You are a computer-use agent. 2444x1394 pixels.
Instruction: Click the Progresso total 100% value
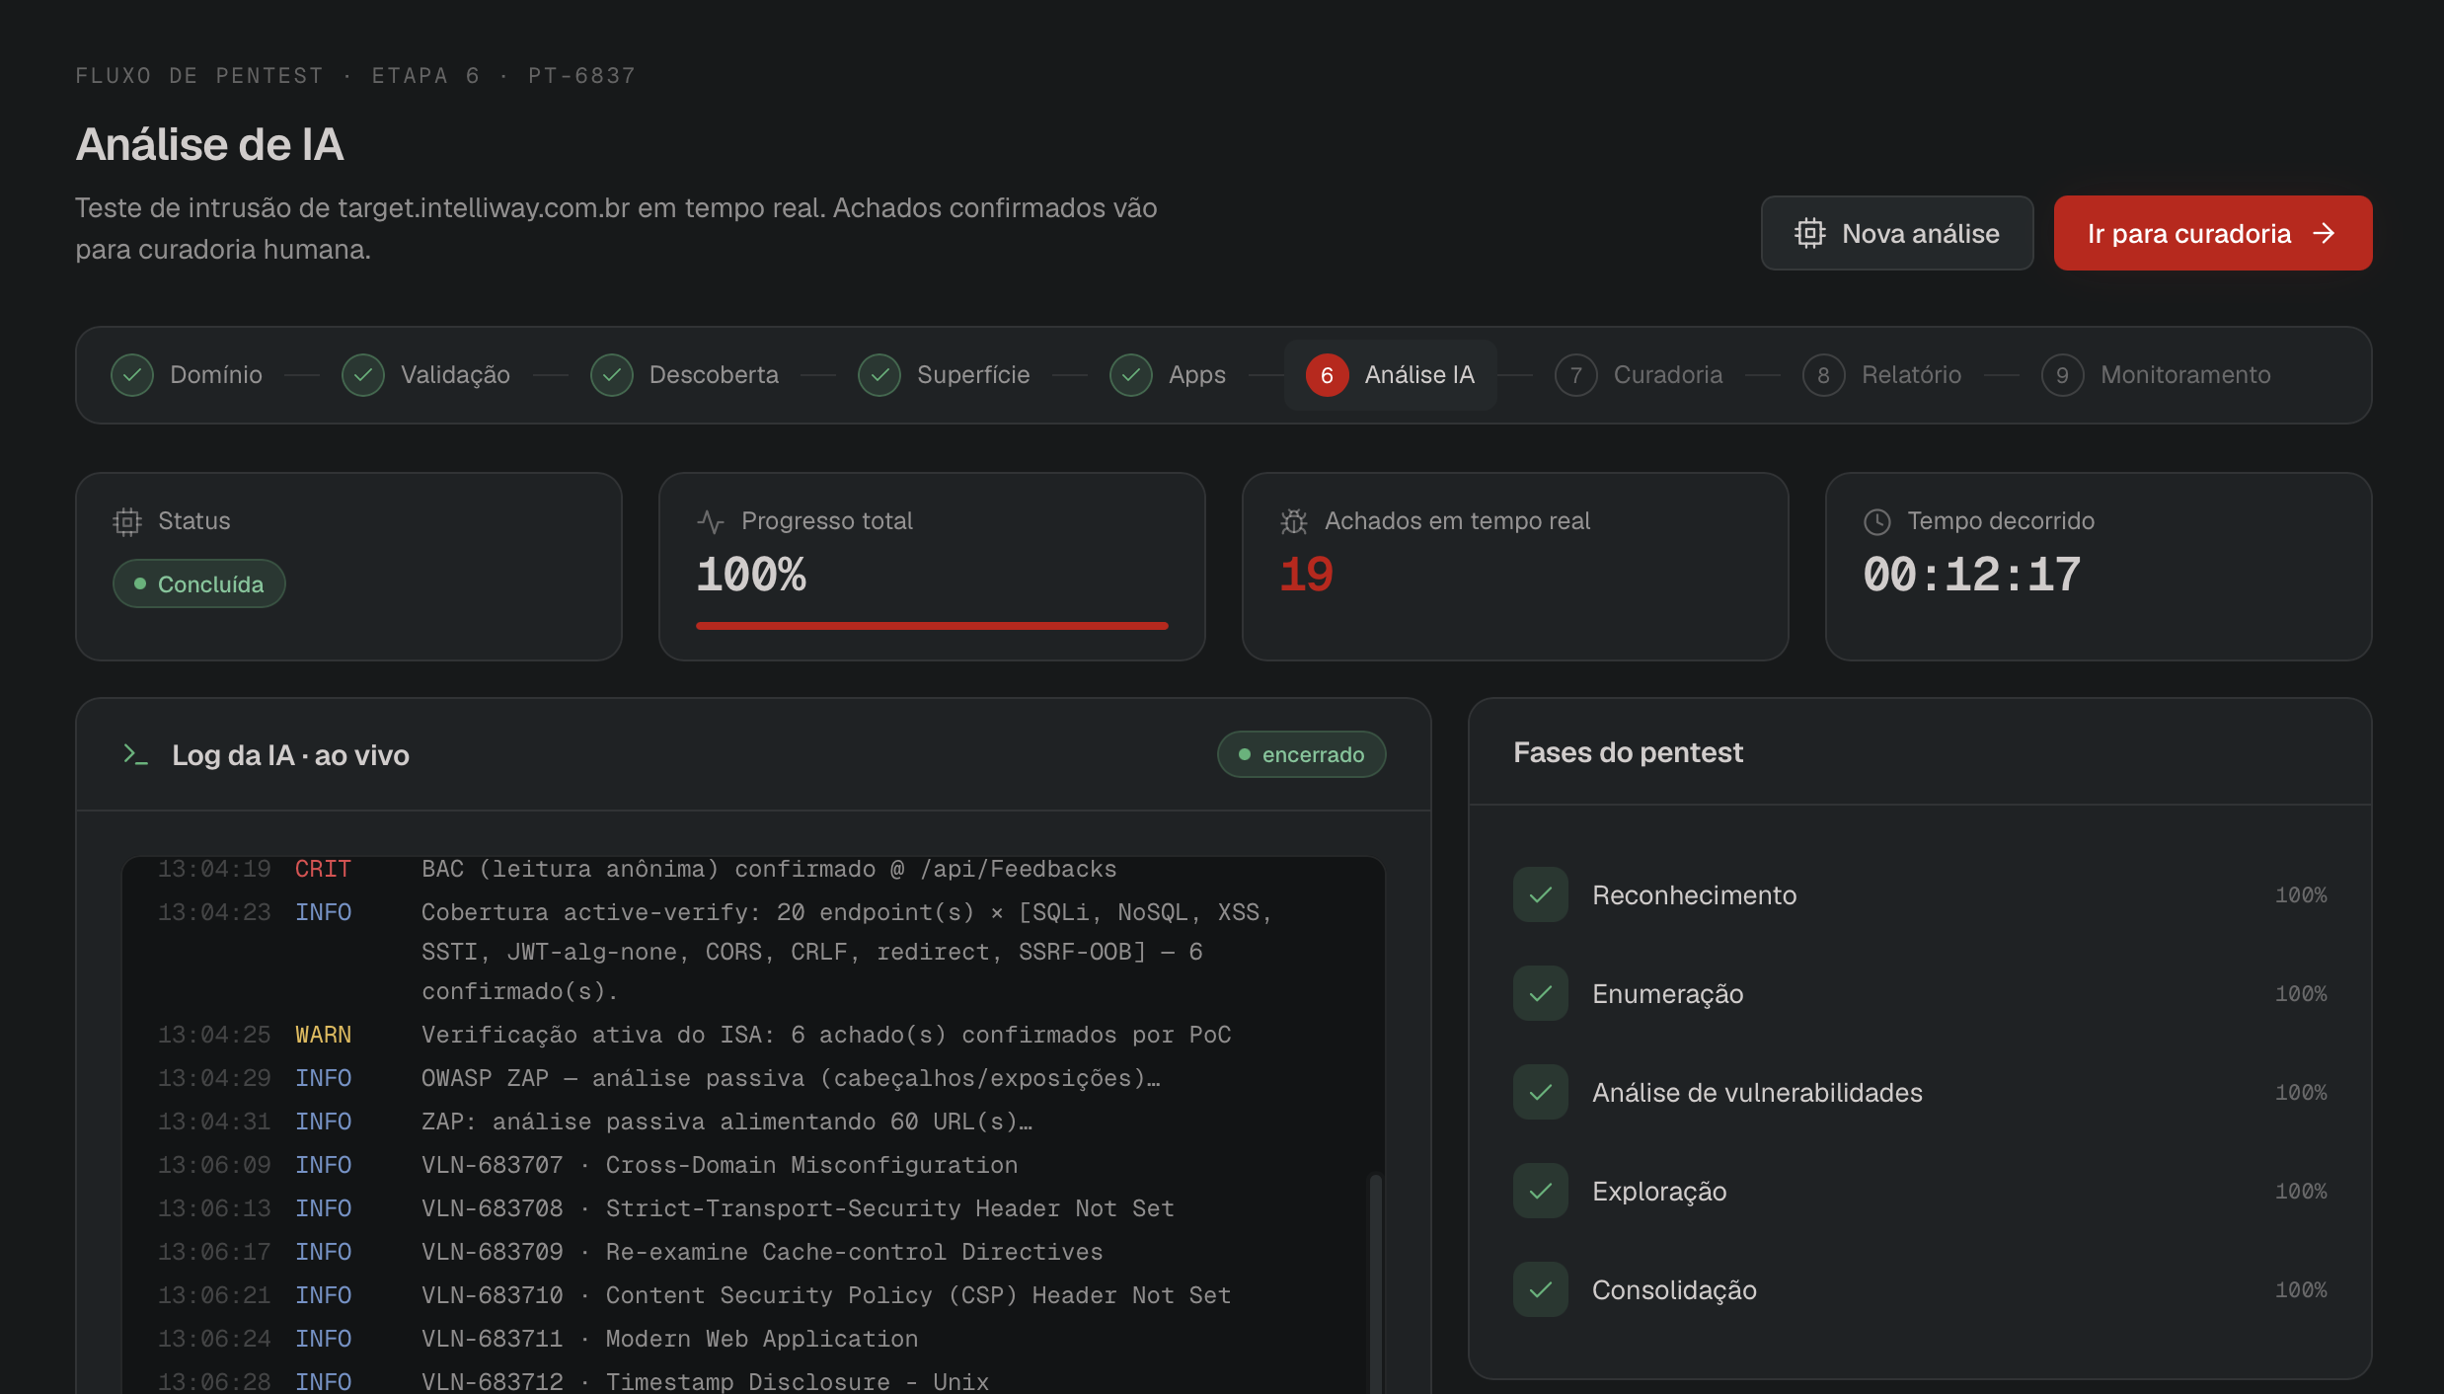[751, 575]
